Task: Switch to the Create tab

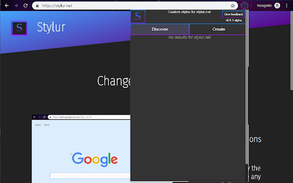Action: tap(219, 29)
